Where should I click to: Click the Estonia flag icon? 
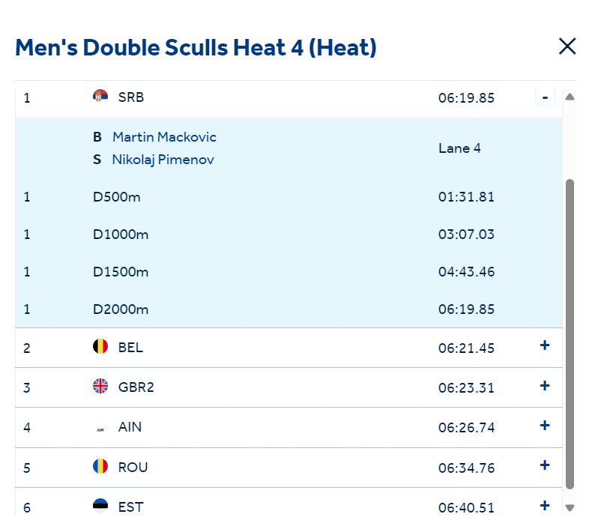[x=100, y=506]
